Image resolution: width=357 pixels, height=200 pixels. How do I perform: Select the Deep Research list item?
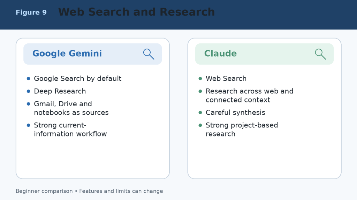pos(60,91)
